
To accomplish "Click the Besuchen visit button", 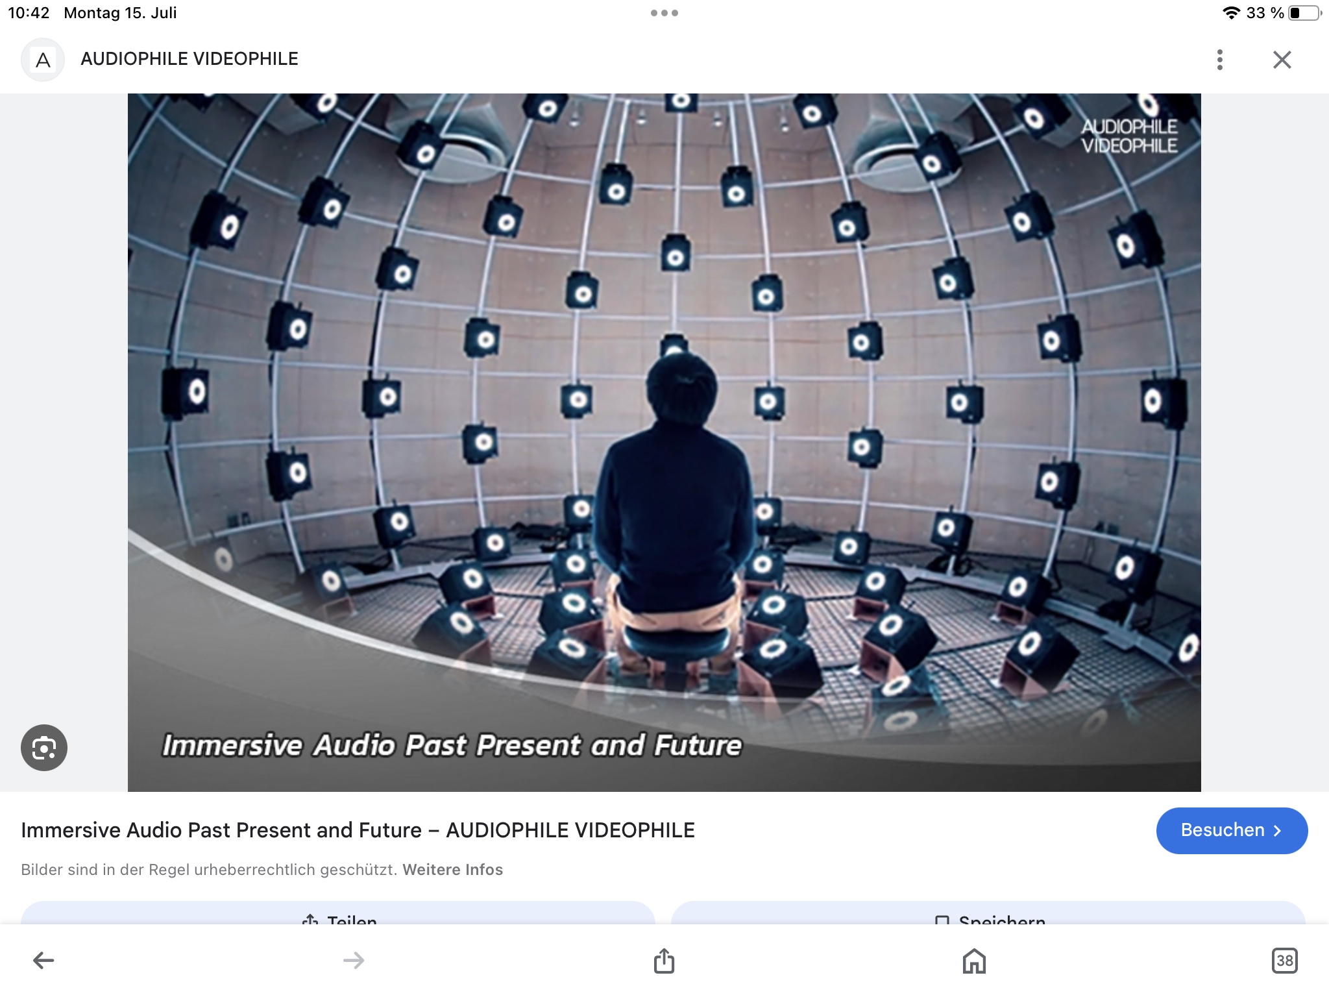I will tap(1232, 830).
